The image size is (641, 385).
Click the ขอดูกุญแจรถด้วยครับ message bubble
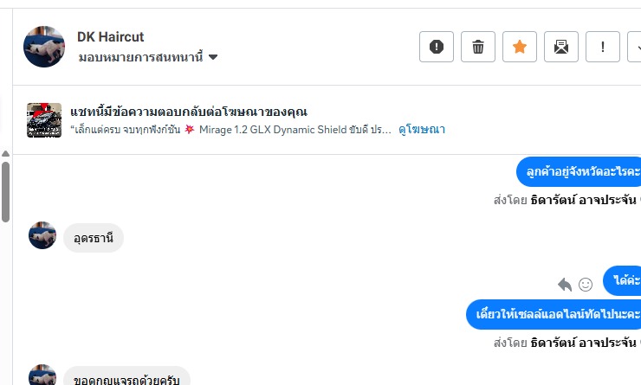click(126, 377)
